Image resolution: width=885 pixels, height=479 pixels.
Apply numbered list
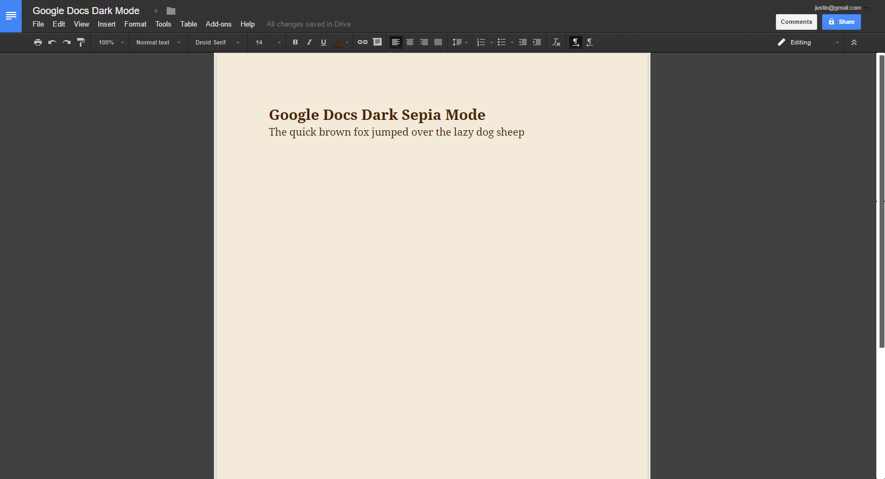[x=481, y=42]
